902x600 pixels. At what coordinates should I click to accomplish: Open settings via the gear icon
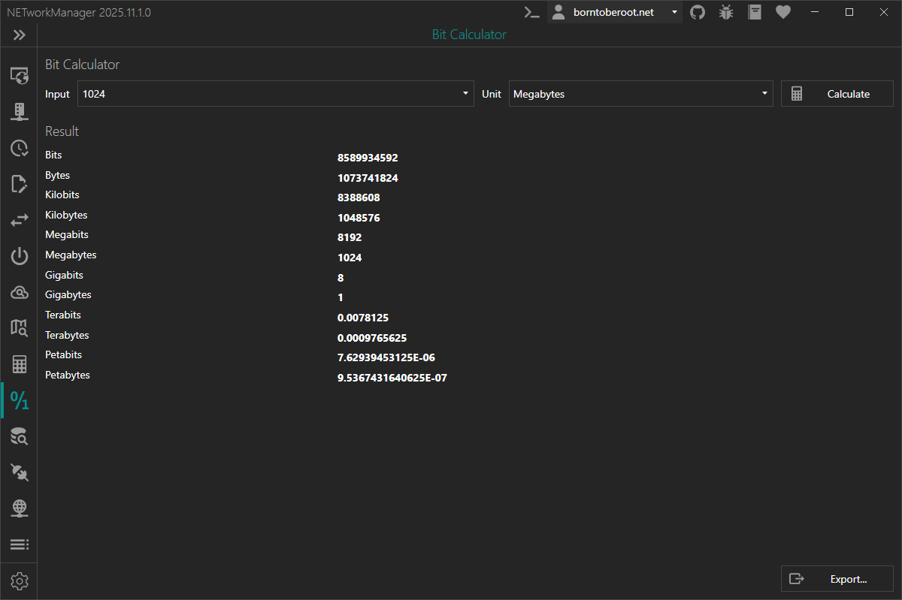(20, 581)
